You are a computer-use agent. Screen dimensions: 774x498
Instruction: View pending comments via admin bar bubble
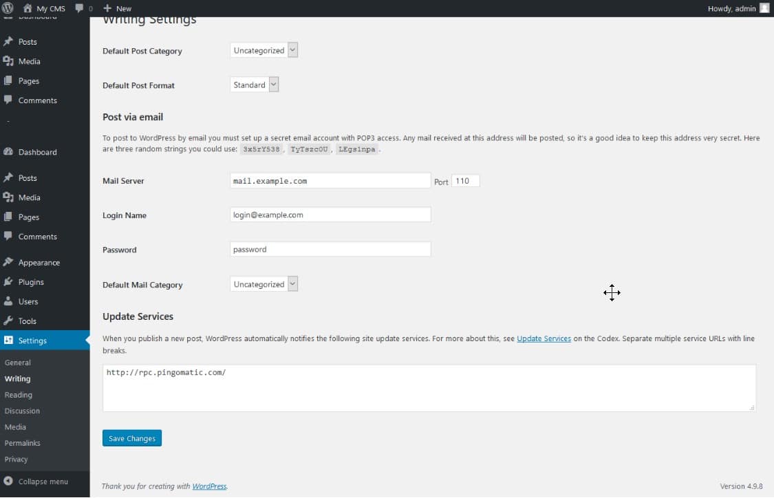point(83,8)
